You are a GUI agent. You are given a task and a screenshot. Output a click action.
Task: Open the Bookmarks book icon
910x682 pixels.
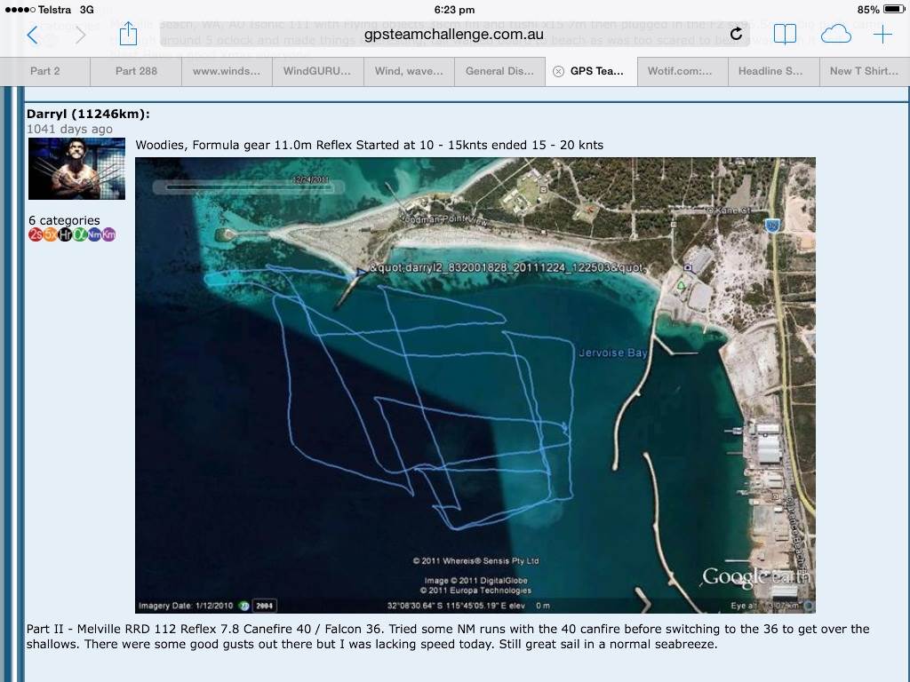tap(785, 35)
